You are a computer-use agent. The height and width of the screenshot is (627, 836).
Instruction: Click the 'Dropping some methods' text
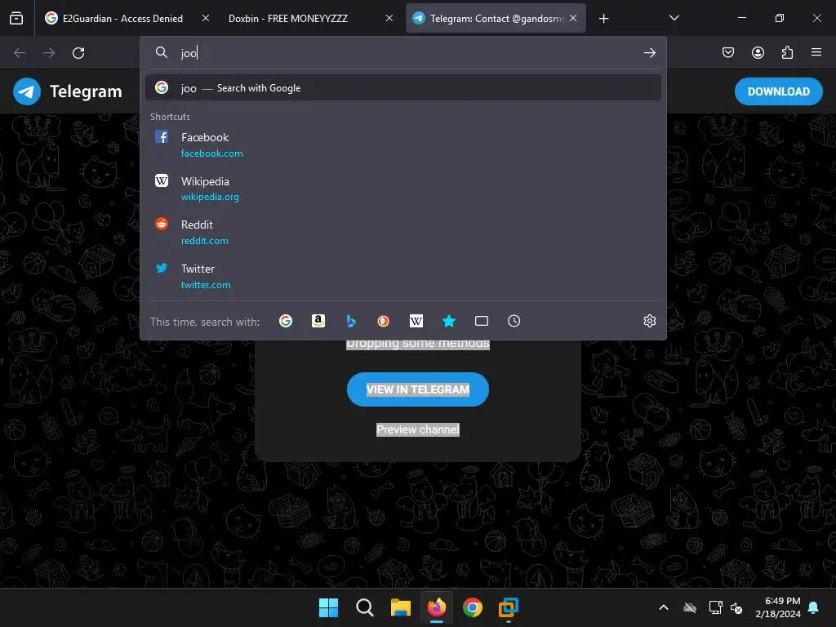tap(417, 344)
